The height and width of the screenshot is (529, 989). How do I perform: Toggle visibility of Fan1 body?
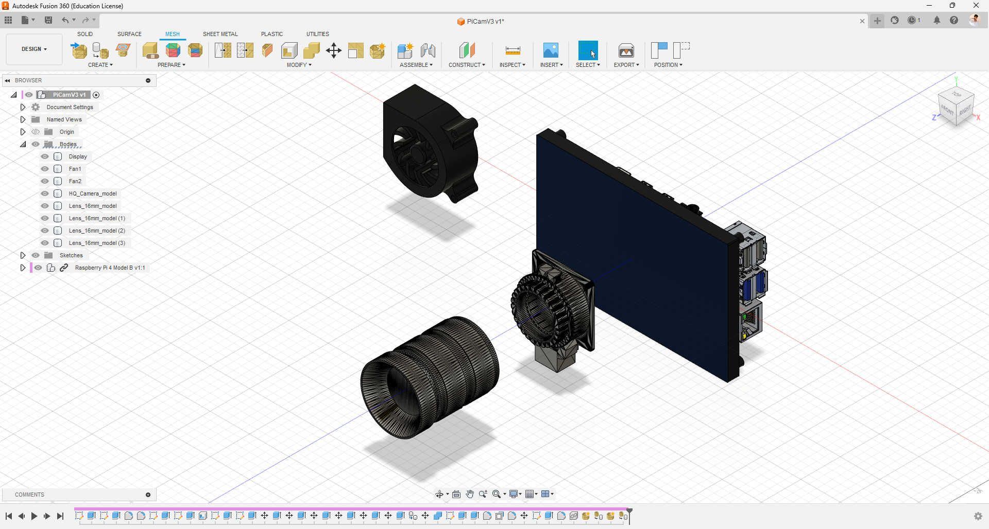[x=45, y=169]
